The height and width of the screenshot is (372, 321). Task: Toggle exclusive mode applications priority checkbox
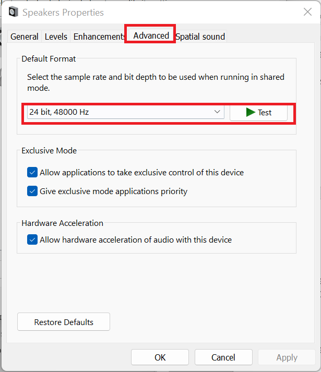(x=32, y=191)
